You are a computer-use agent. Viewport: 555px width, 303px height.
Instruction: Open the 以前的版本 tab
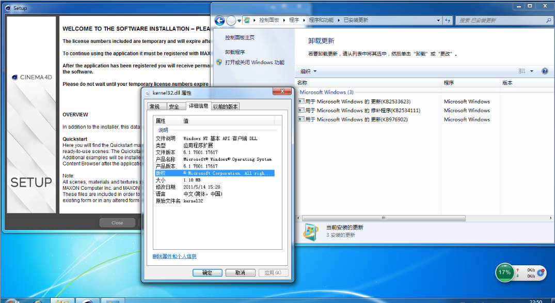(x=226, y=105)
